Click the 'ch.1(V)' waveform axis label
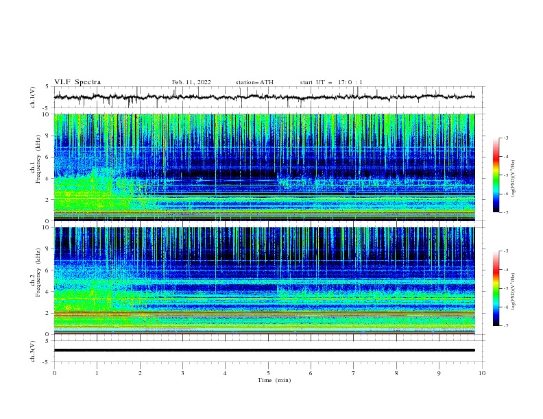 coord(33,97)
